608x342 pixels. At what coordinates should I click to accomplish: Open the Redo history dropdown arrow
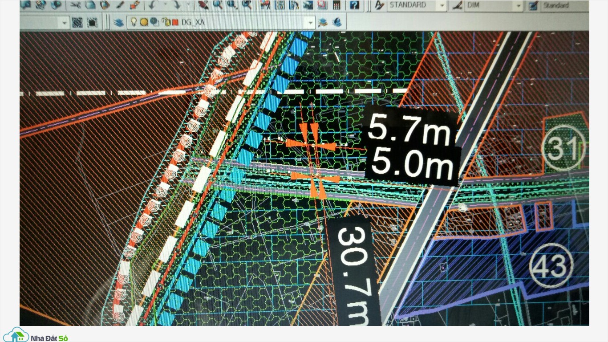[188, 5]
